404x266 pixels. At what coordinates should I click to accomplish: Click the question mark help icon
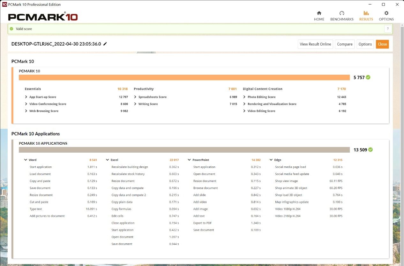tap(388, 29)
